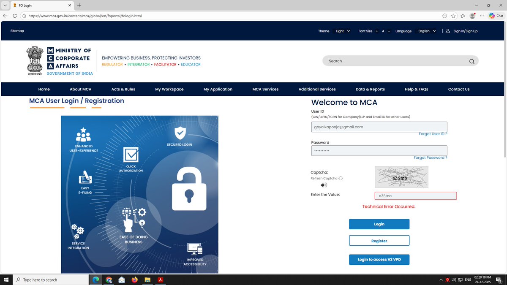Play the captcha audio speaker icon
This screenshot has height=285, width=507.
pyautogui.click(x=324, y=185)
